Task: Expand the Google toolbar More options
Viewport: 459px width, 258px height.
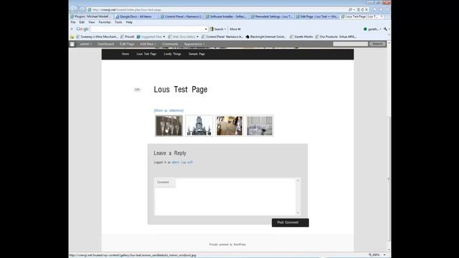Action: pyautogui.click(x=235, y=29)
